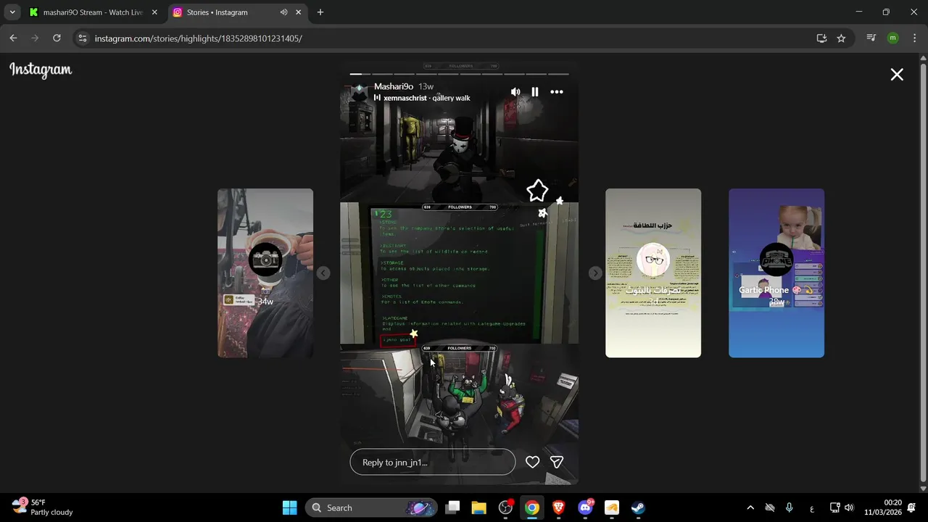Open Task View on taskbar
The height and width of the screenshot is (522, 928).
point(452,507)
